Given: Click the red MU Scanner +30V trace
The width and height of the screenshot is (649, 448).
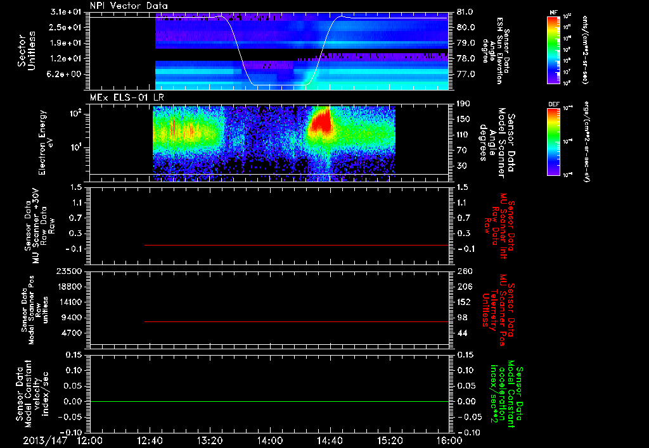Looking at the screenshot, I should point(297,245).
